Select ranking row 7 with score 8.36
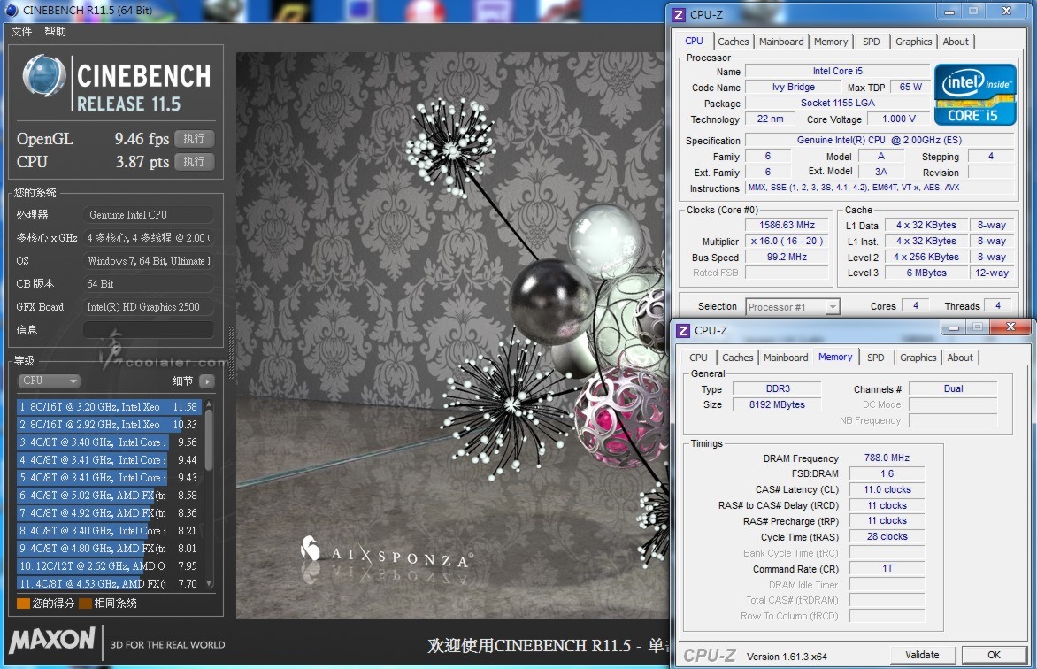This screenshot has width=1037, height=669. 108,513
